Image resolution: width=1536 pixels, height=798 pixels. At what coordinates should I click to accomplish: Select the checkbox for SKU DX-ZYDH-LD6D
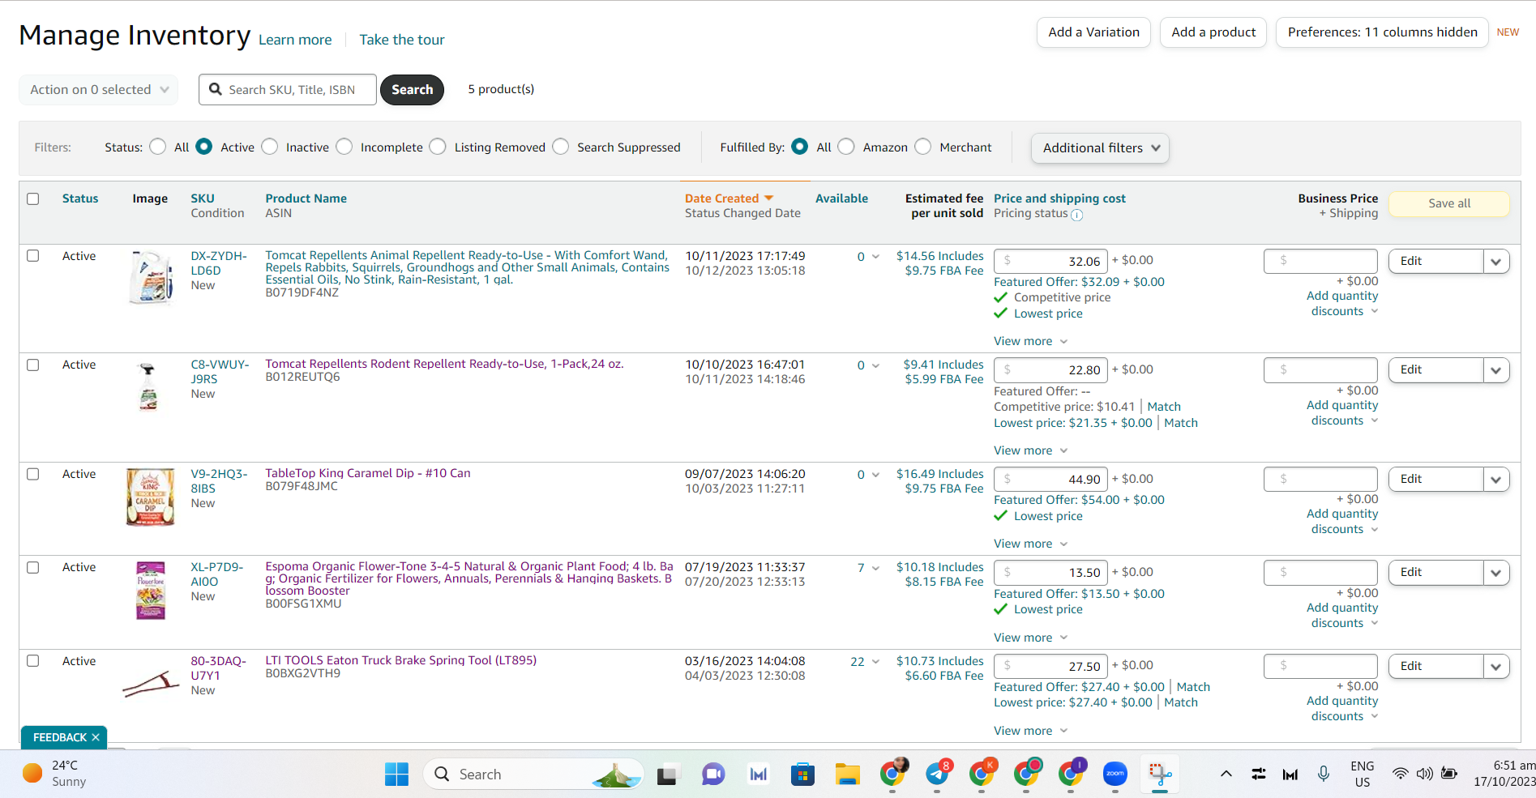click(33, 256)
